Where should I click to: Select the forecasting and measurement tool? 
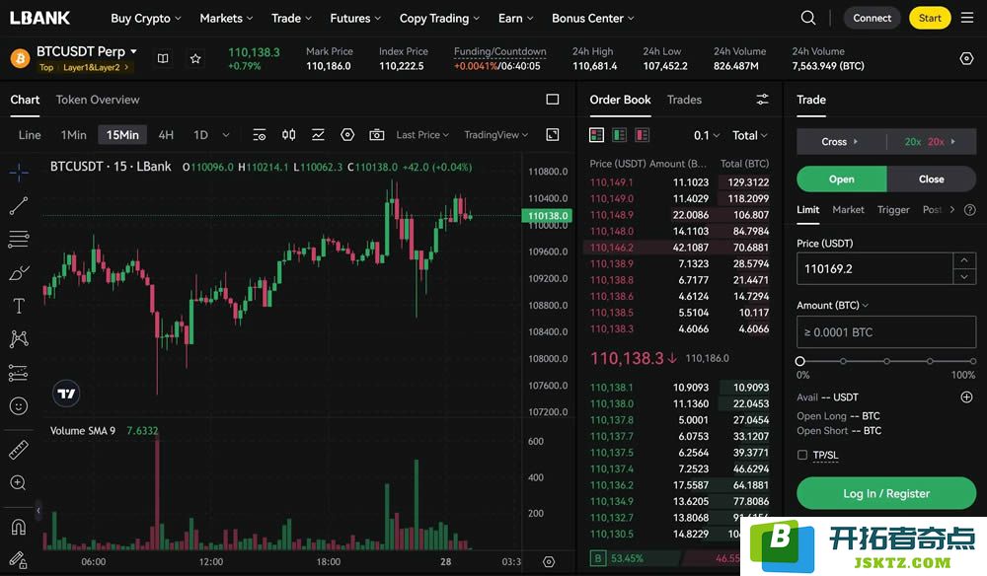(19, 372)
